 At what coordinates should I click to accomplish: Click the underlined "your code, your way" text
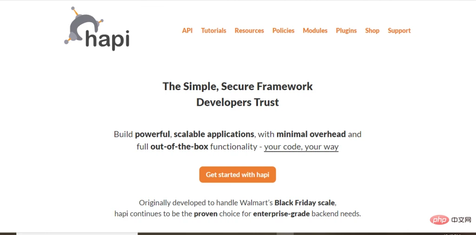[301, 147]
